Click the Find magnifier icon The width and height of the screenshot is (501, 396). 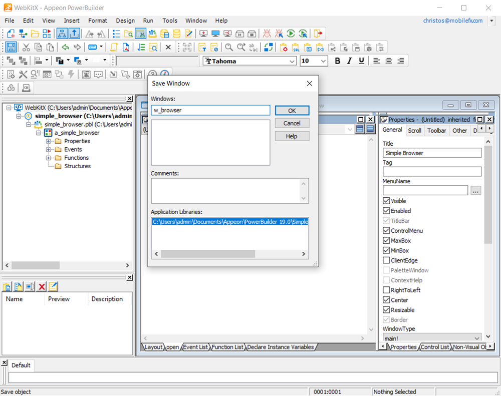229,48
